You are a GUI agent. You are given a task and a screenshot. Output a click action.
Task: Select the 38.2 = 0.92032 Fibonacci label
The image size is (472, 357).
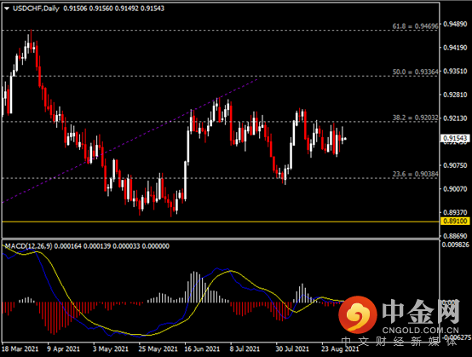point(415,118)
